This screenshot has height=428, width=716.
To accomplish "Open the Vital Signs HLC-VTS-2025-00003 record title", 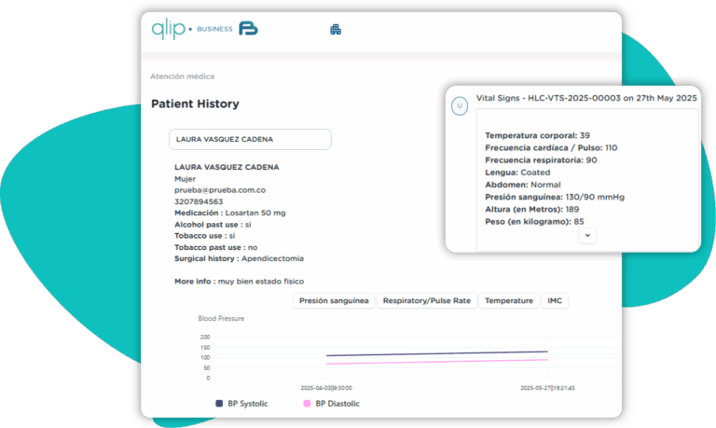I will tap(586, 97).
